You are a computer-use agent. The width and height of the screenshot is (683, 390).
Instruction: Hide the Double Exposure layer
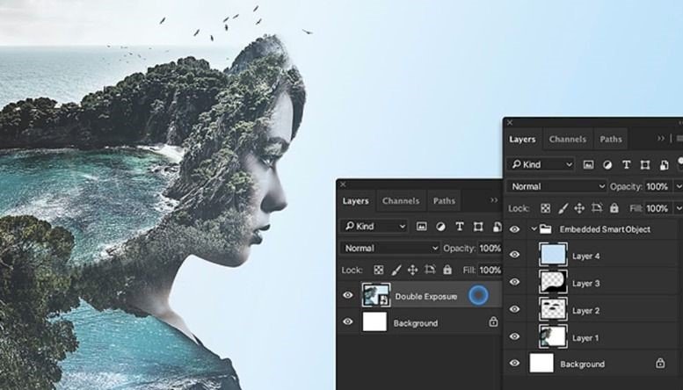347,296
